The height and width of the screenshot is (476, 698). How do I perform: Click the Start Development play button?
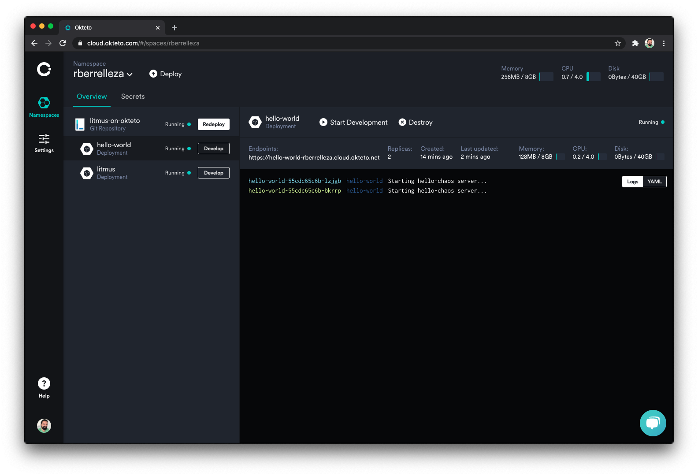353,123
